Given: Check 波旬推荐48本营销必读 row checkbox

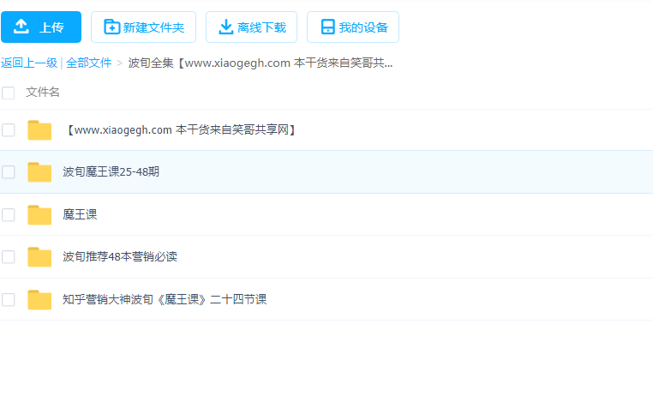Looking at the screenshot, I should click(x=8, y=256).
